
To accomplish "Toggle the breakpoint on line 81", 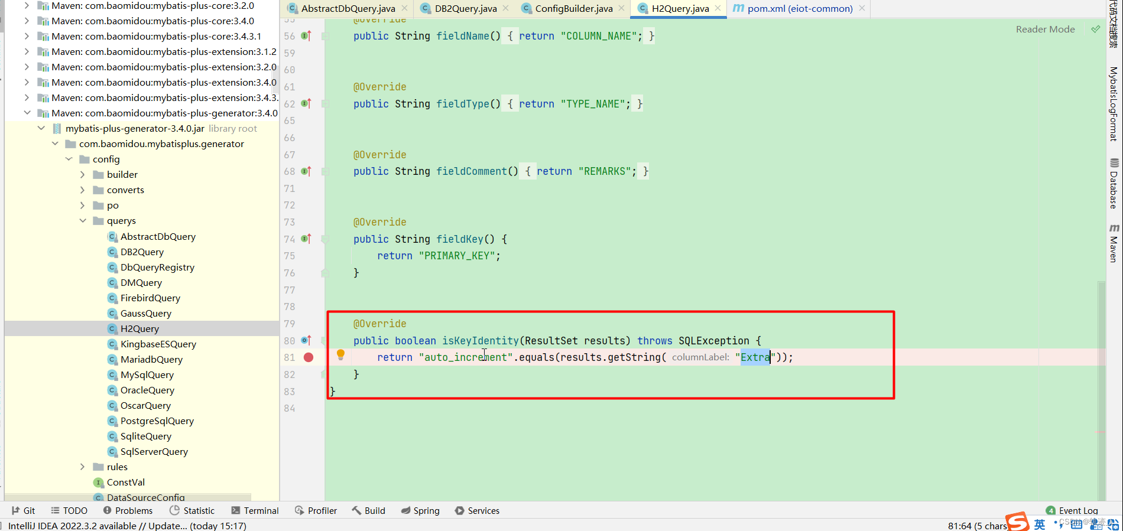I will click(x=309, y=357).
